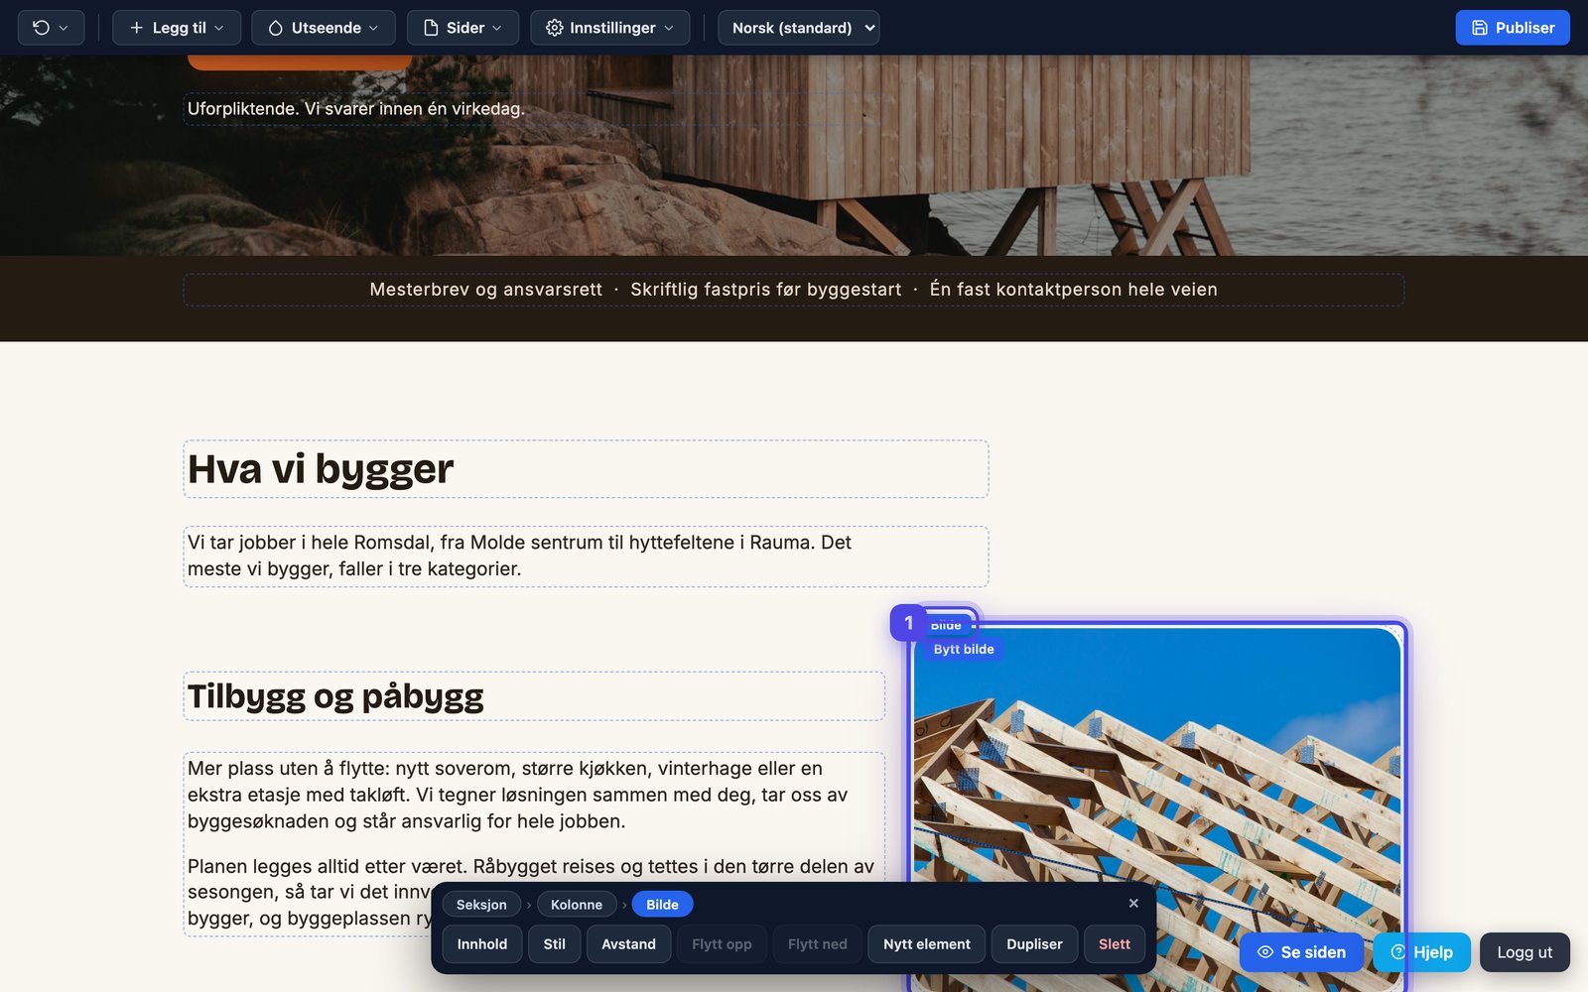Close the floating element toolbar

(x=1133, y=904)
